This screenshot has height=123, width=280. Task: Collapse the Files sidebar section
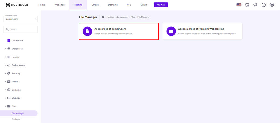(x=14, y=106)
